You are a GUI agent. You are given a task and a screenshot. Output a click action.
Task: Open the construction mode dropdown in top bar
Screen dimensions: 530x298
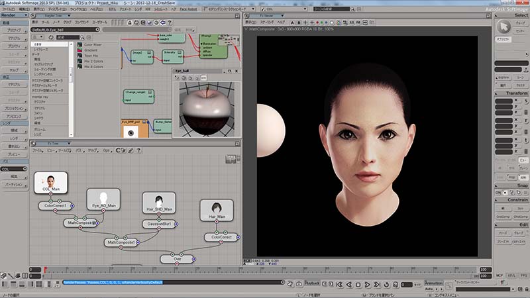[x=229, y=9]
